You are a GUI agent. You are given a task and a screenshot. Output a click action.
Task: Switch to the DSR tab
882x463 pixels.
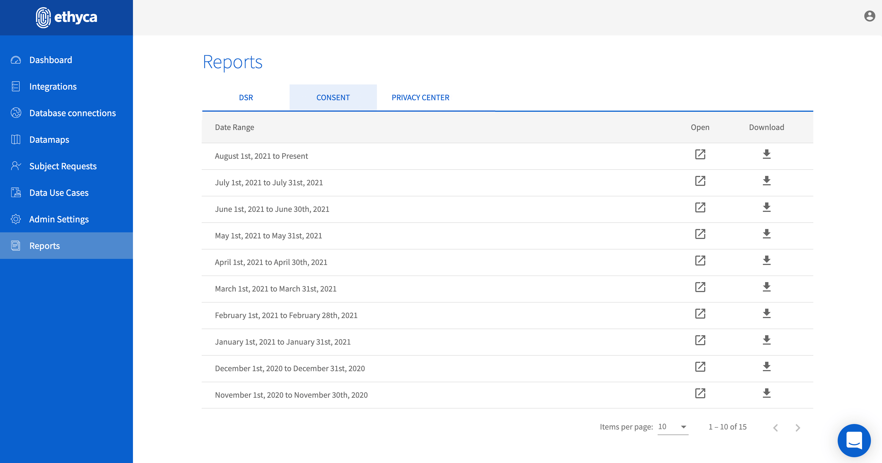246,97
